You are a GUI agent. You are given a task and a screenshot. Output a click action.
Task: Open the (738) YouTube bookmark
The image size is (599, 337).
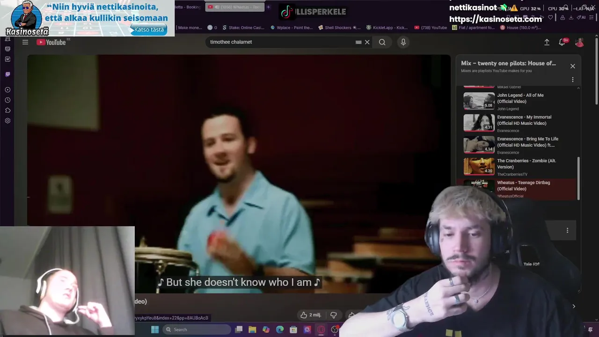(x=431, y=28)
